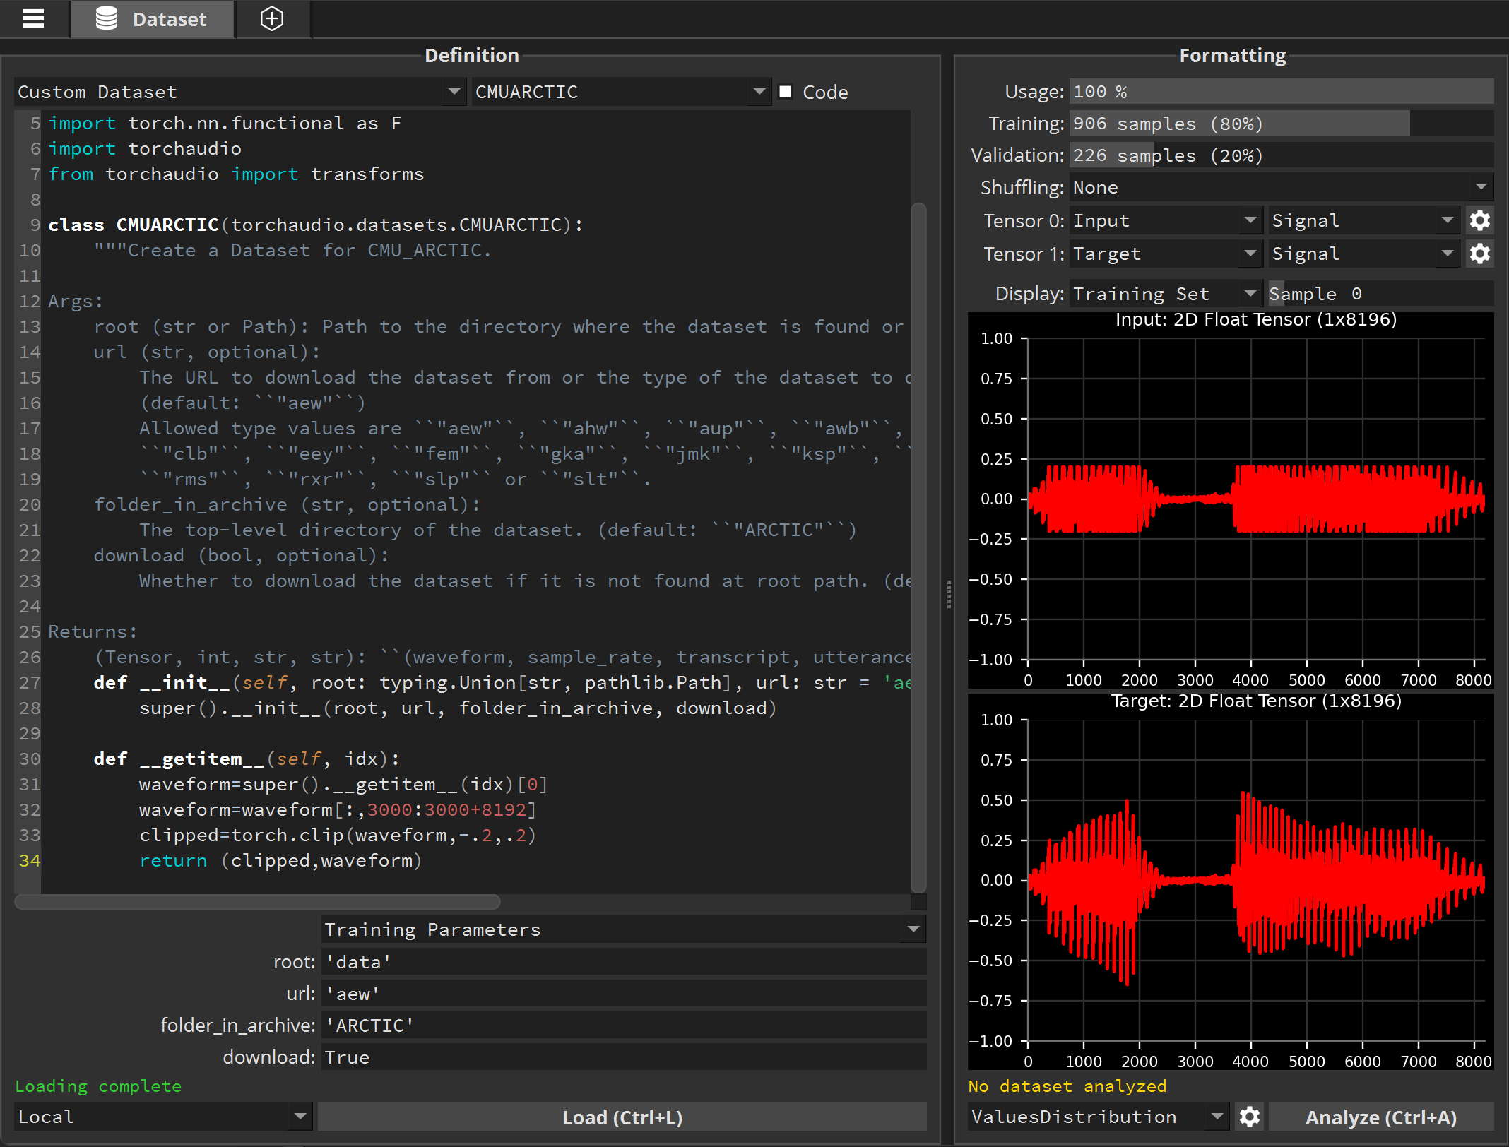Edit the root parameter field
This screenshot has width=1509, height=1147.
pyautogui.click(x=624, y=962)
